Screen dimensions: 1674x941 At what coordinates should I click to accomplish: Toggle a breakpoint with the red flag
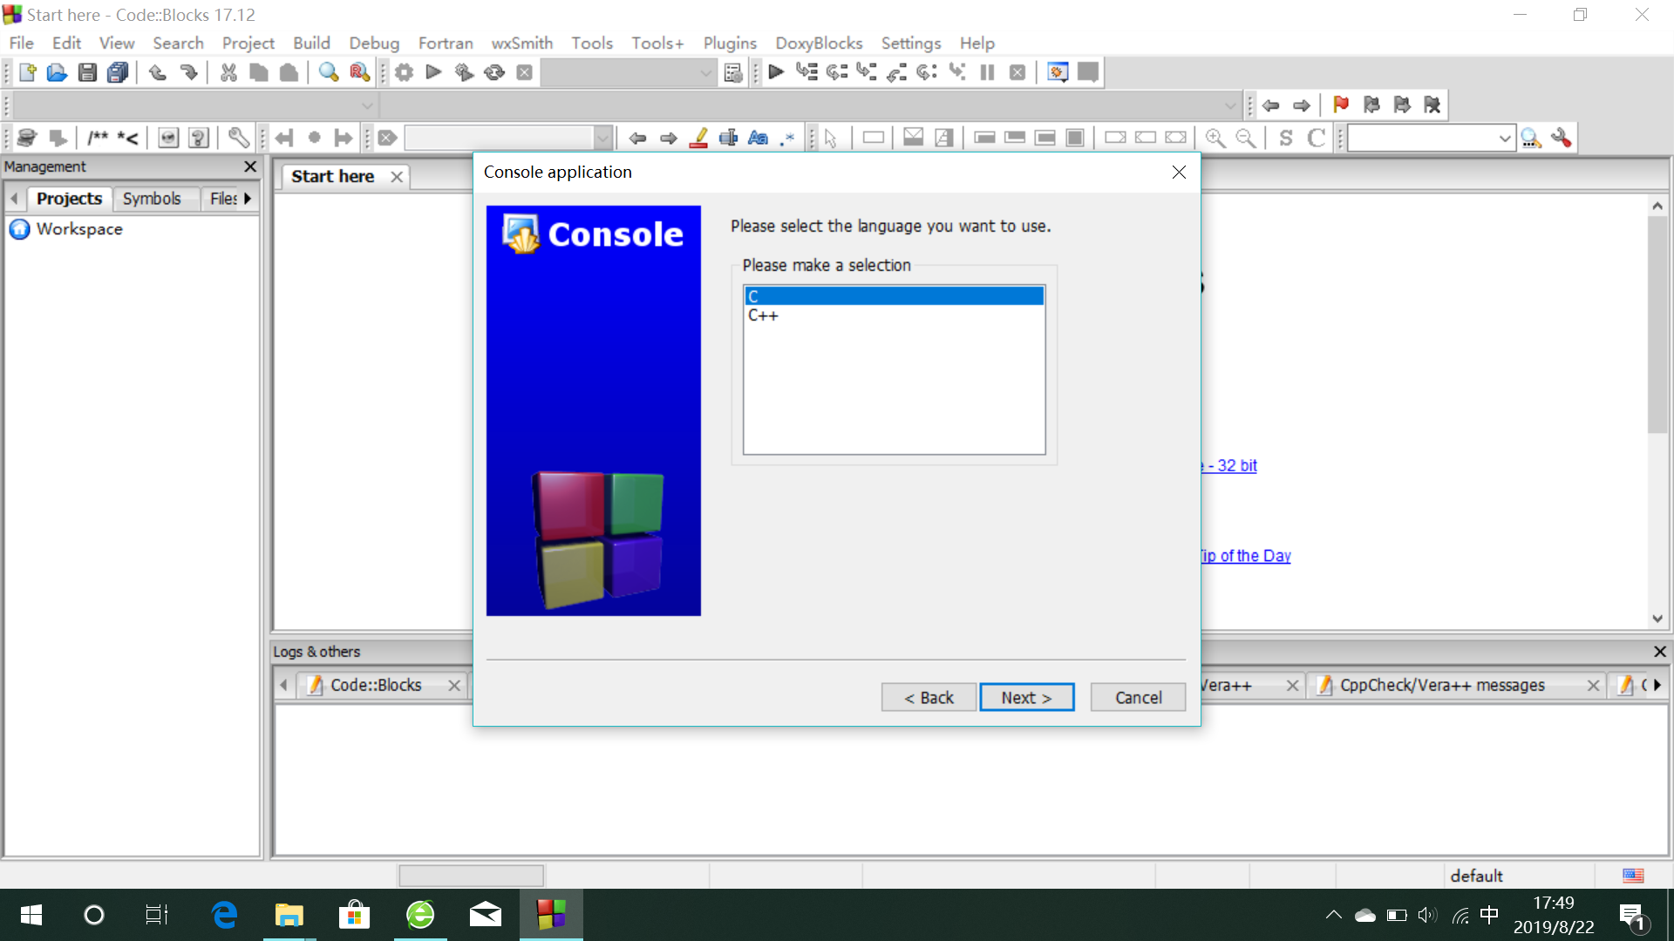(1341, 105)
